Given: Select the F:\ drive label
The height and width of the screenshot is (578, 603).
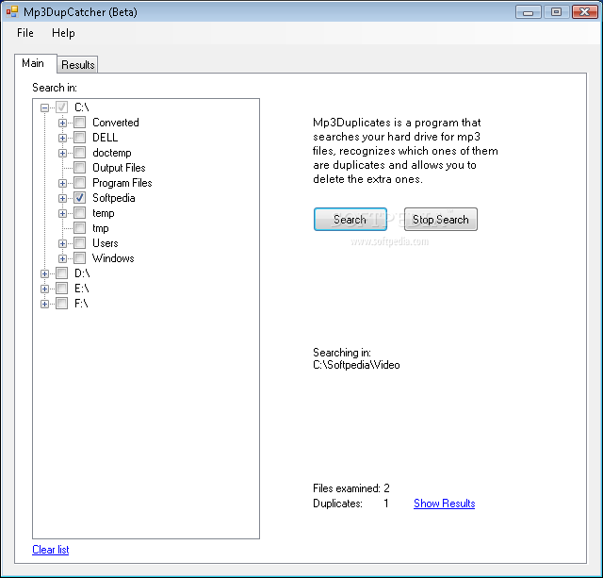Looking at the screenshot, I should (x=81, y=304).
